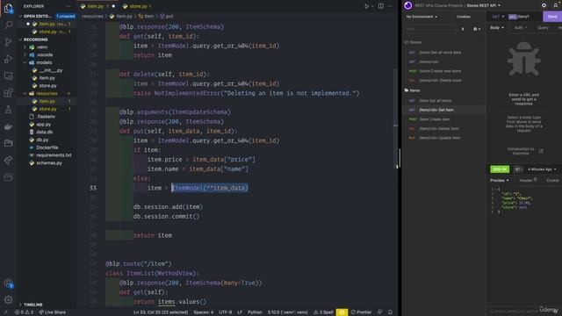
Task: Click Prettier in the status bar
Action: tap(361, 312)
